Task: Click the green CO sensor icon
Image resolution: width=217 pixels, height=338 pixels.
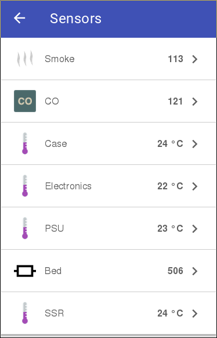Action: [x=25, y=101]
